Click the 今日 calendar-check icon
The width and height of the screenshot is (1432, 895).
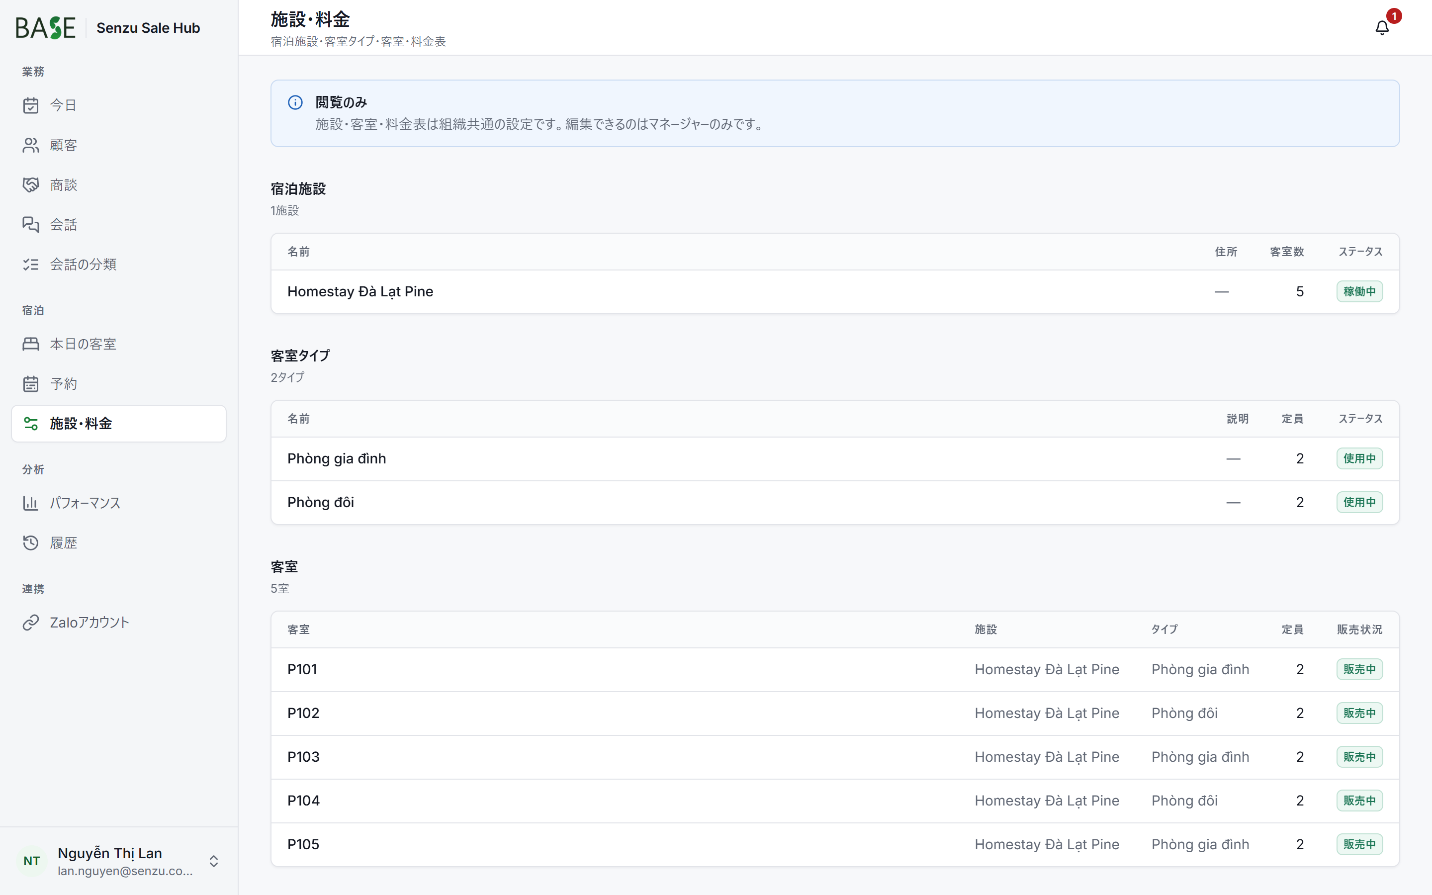(31, 105)
